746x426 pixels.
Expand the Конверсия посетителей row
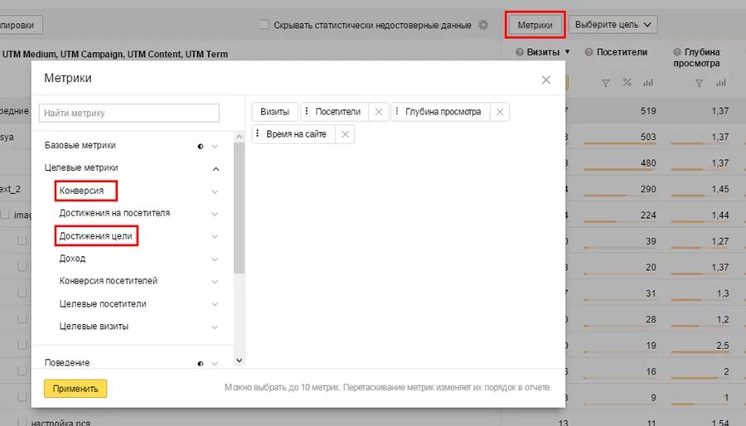pos(215,282)
